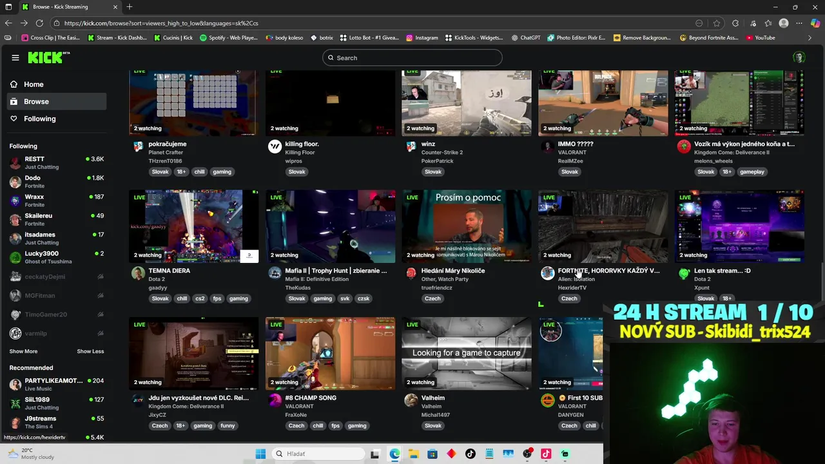
Task: Add page to favorites star icon
Action: click(x=716, y=23)
